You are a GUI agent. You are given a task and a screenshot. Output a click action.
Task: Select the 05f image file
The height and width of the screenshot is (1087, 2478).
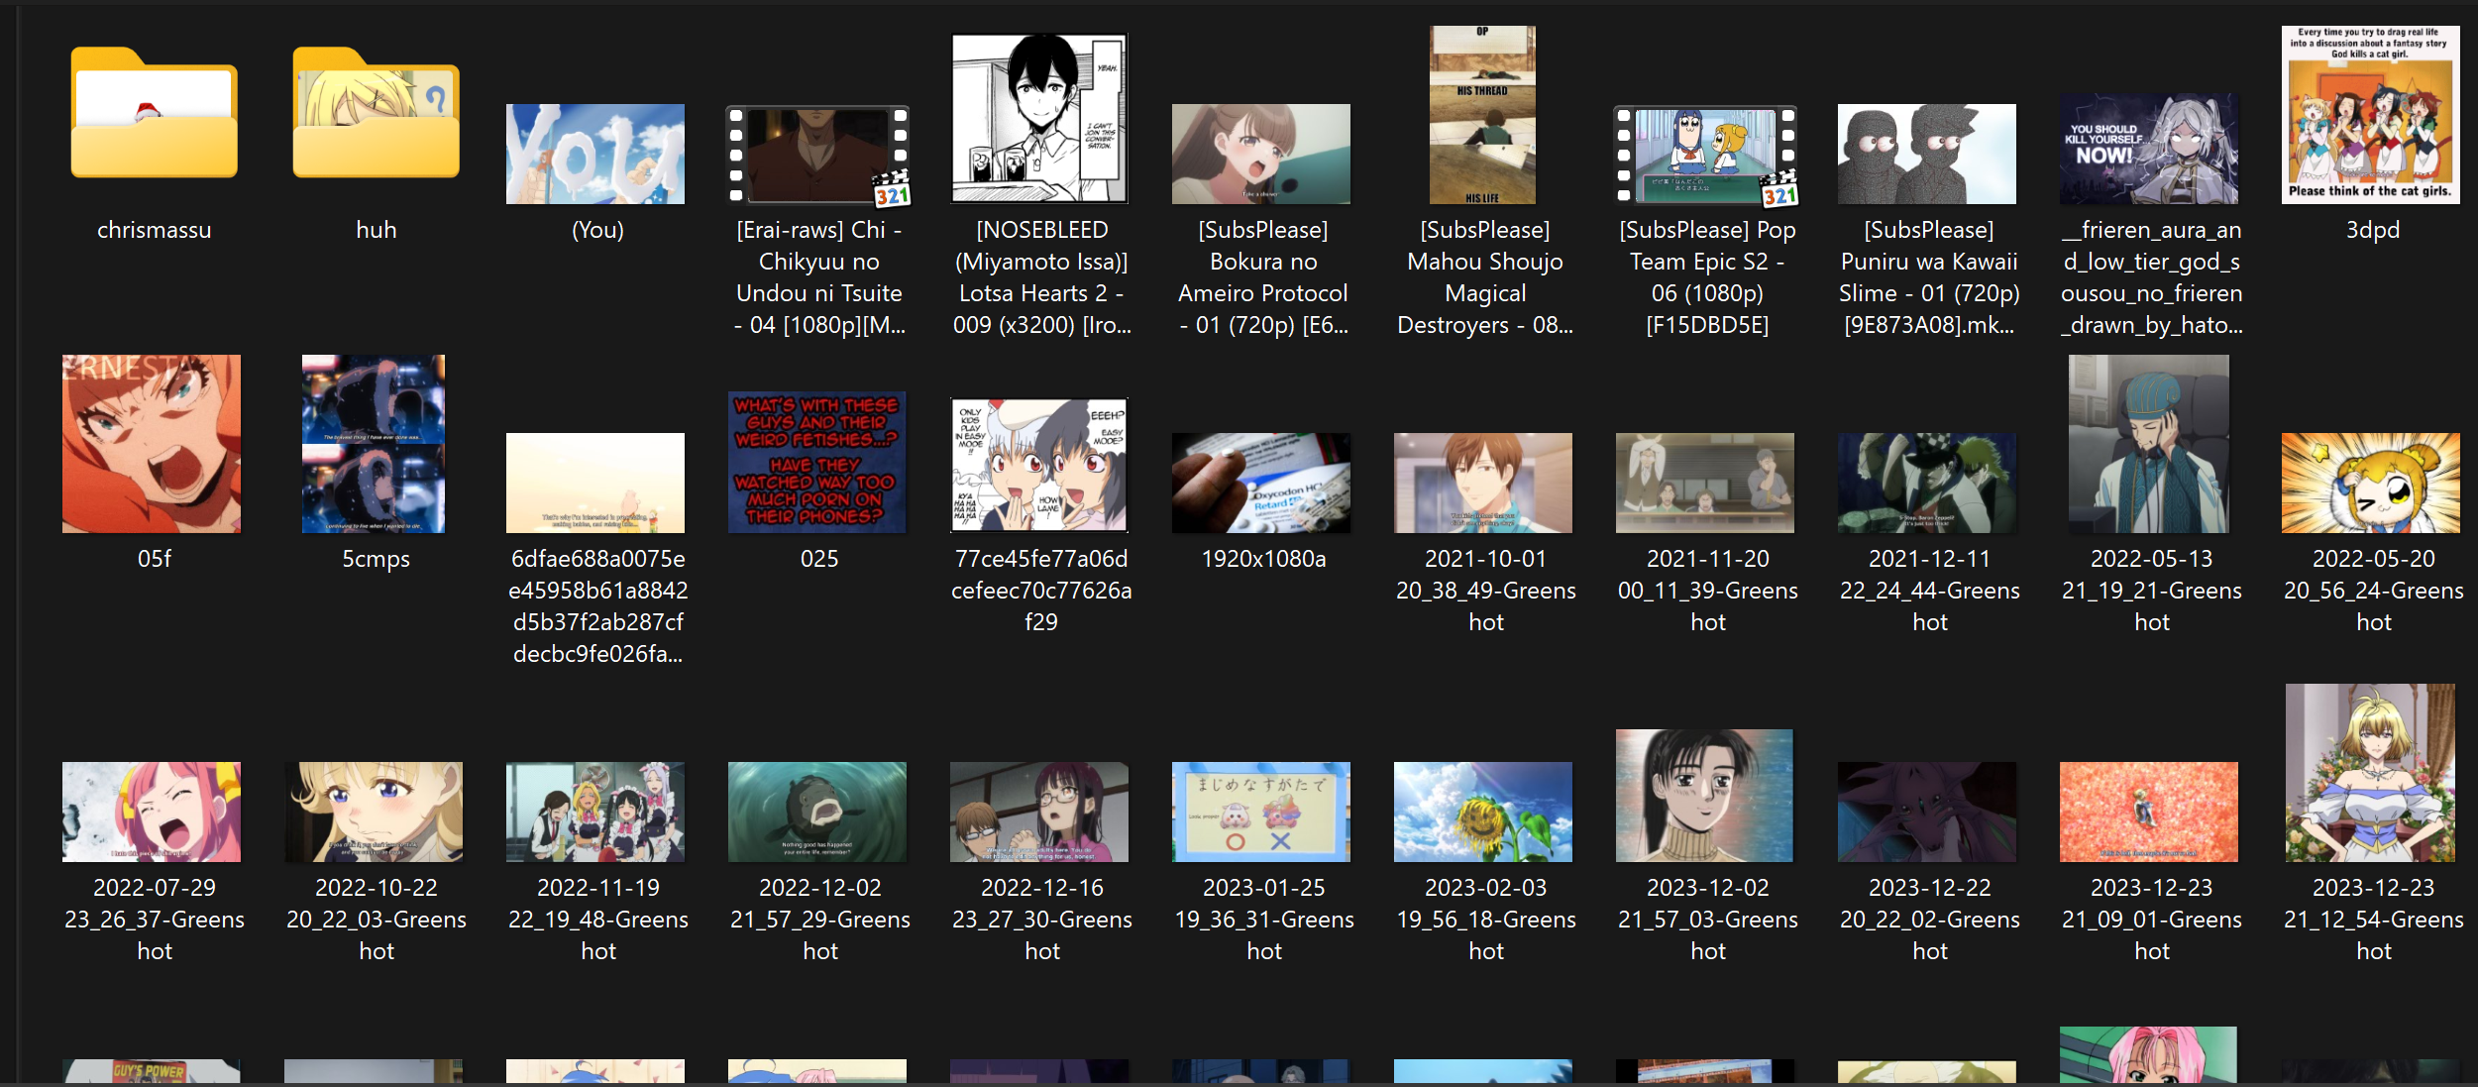click(x=152, y=444)
